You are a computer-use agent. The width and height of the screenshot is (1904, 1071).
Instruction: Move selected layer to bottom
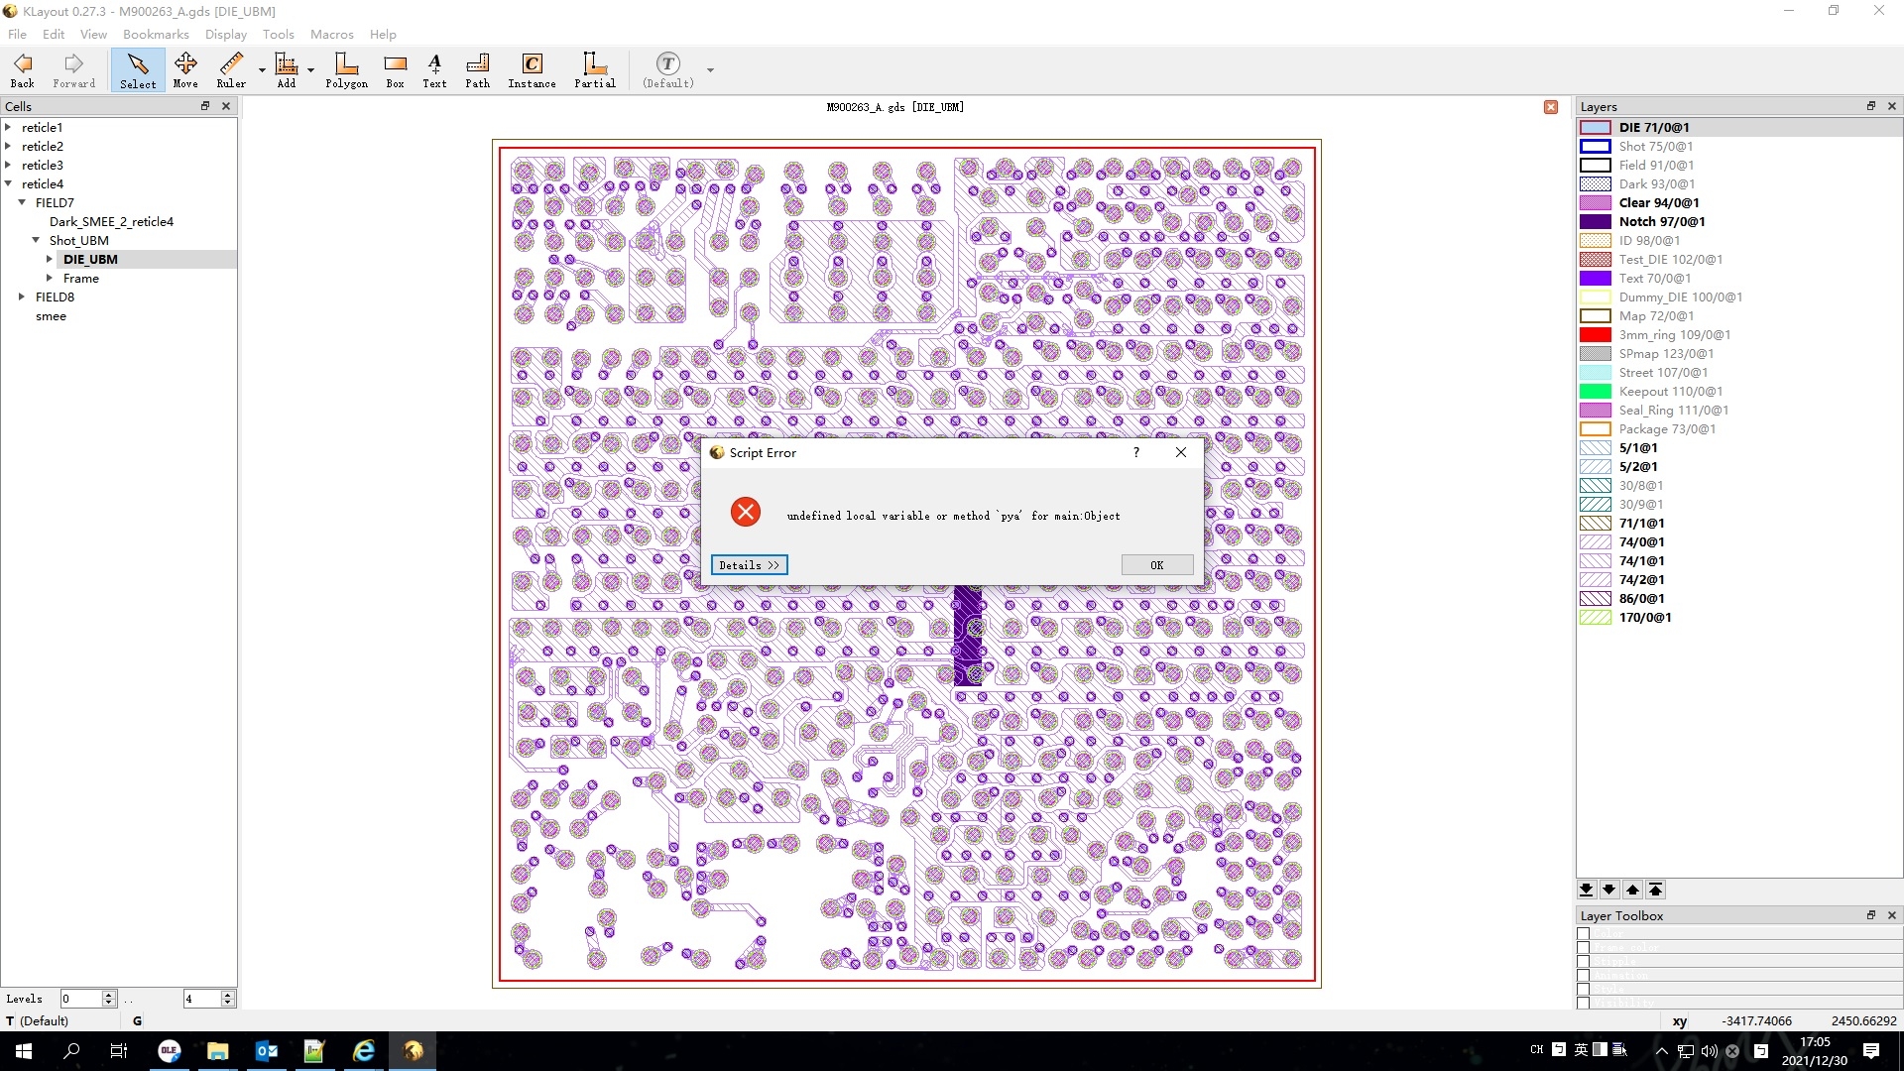pos(1586,890)
